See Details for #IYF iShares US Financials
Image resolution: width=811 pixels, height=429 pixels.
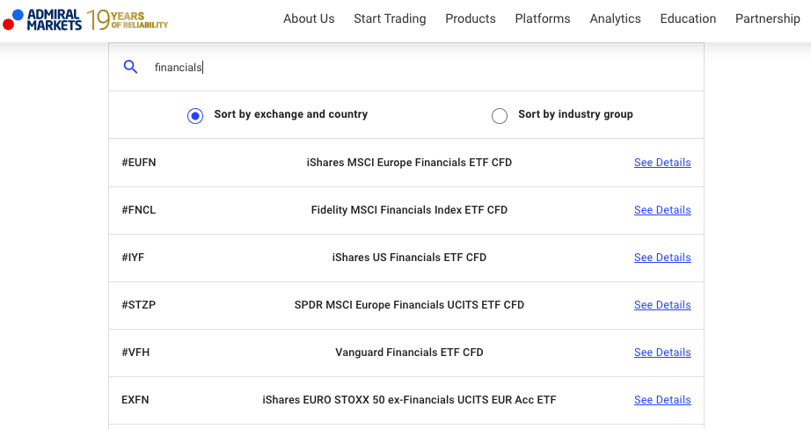point(662,258)
